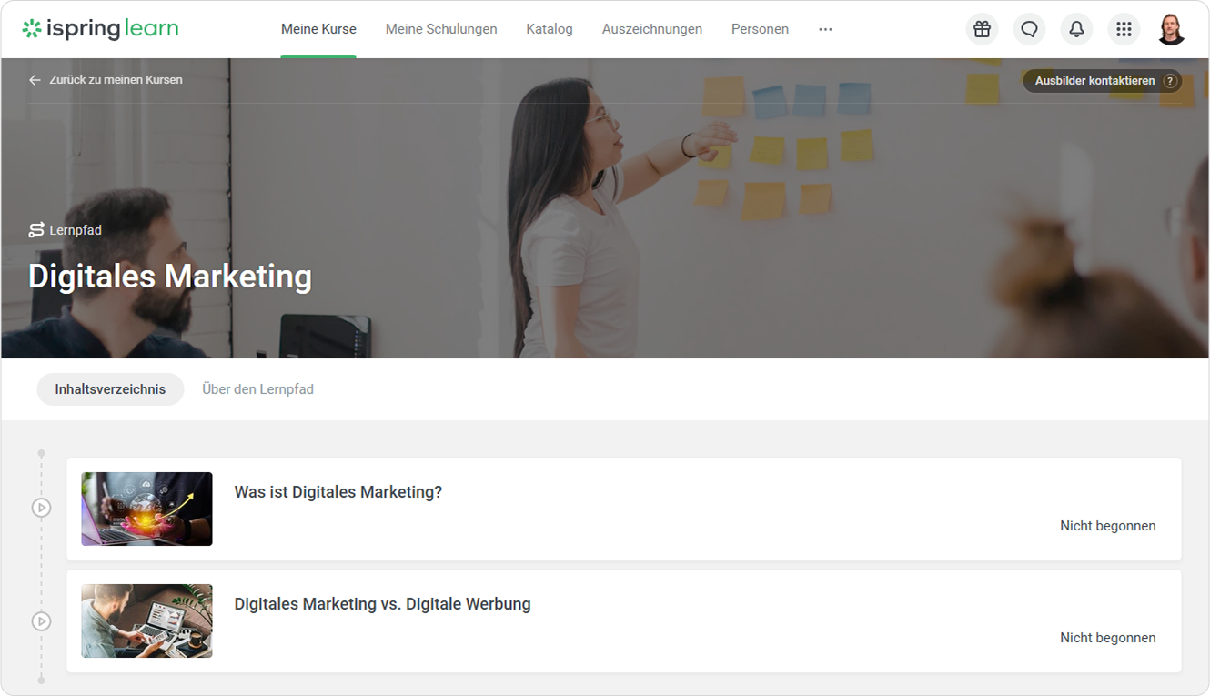Expand the three-dots more menu

click(x=825, y=29)
